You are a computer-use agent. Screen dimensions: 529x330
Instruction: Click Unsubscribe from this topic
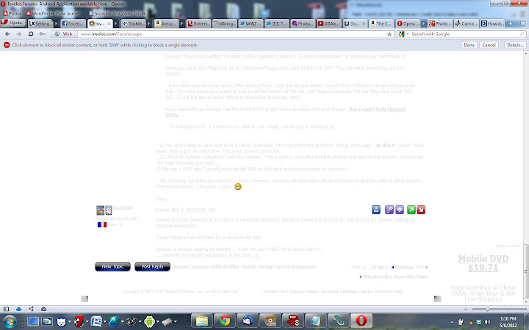pyautogui.click(x=395, y=276)
